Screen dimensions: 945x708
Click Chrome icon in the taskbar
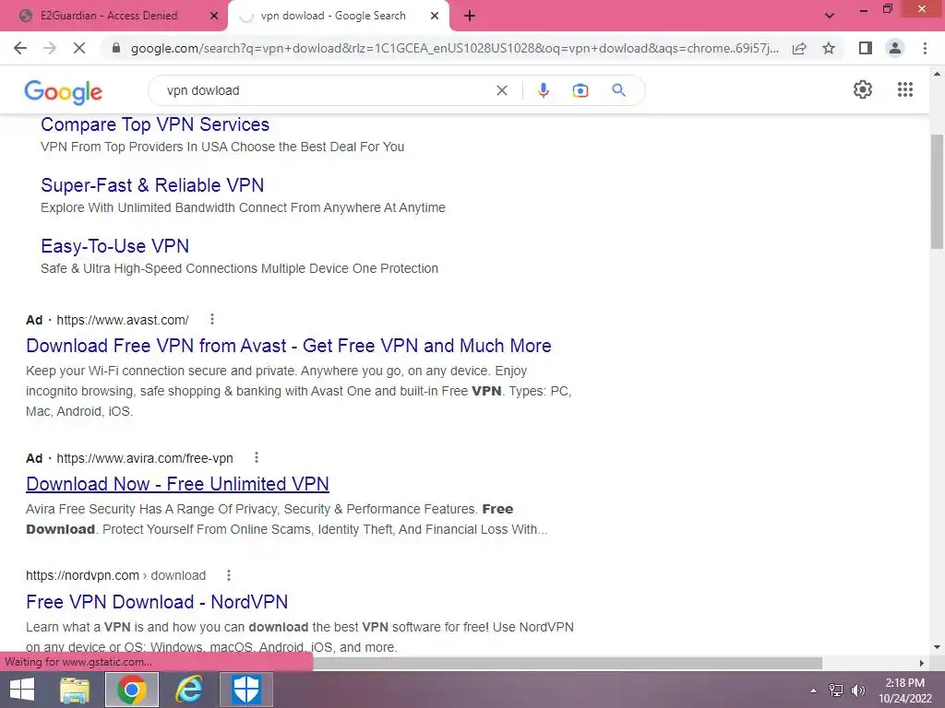pos(132,690)
